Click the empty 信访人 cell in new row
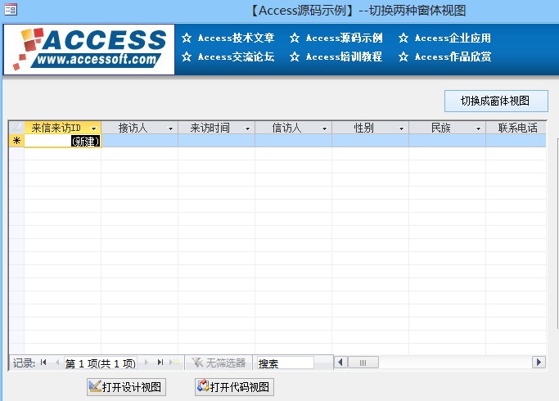 coord(293,141)
